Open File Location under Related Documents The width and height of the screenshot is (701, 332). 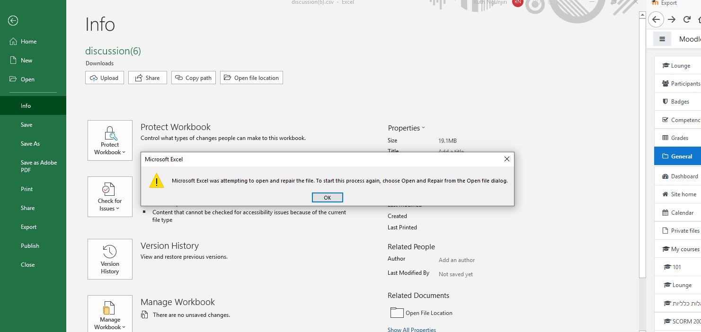point(421,313)
